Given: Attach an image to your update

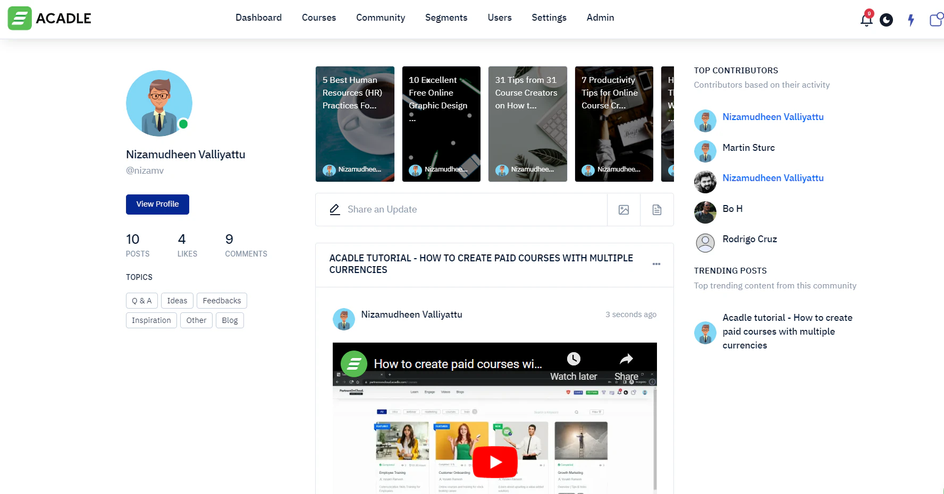Looking at the screenshot, I should point(623,209).
